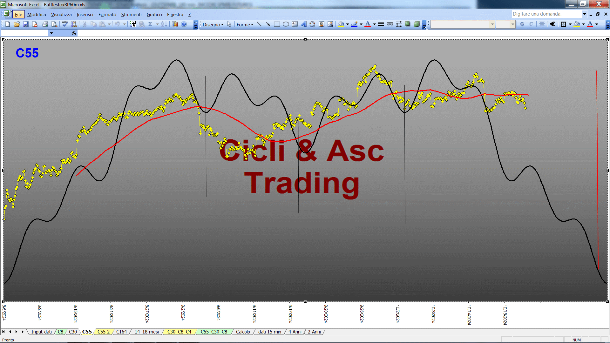Expand the Borders options arrow

tap(570, 24)
